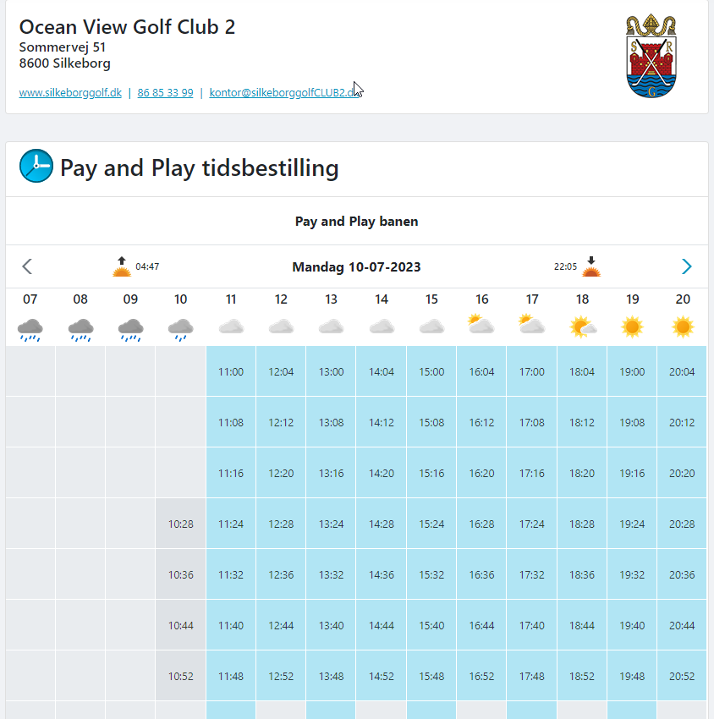
Task: Click the Mandag 10-07-2023 date heading
Action: (x=356, y=267)
